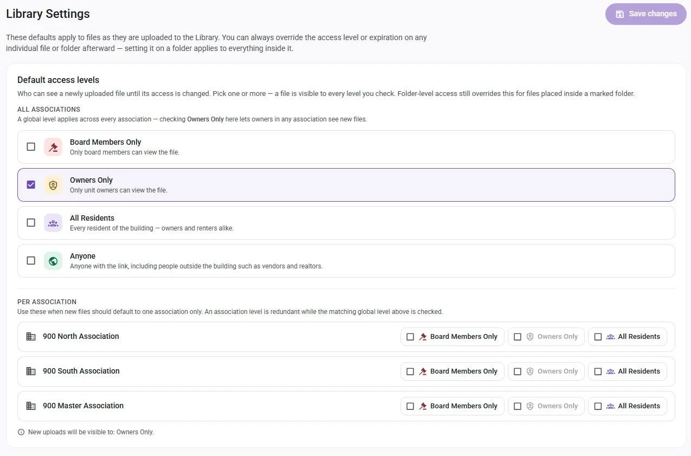
Task: Tick All Residents checkbox for 900 Master
Action: (598, 406)
